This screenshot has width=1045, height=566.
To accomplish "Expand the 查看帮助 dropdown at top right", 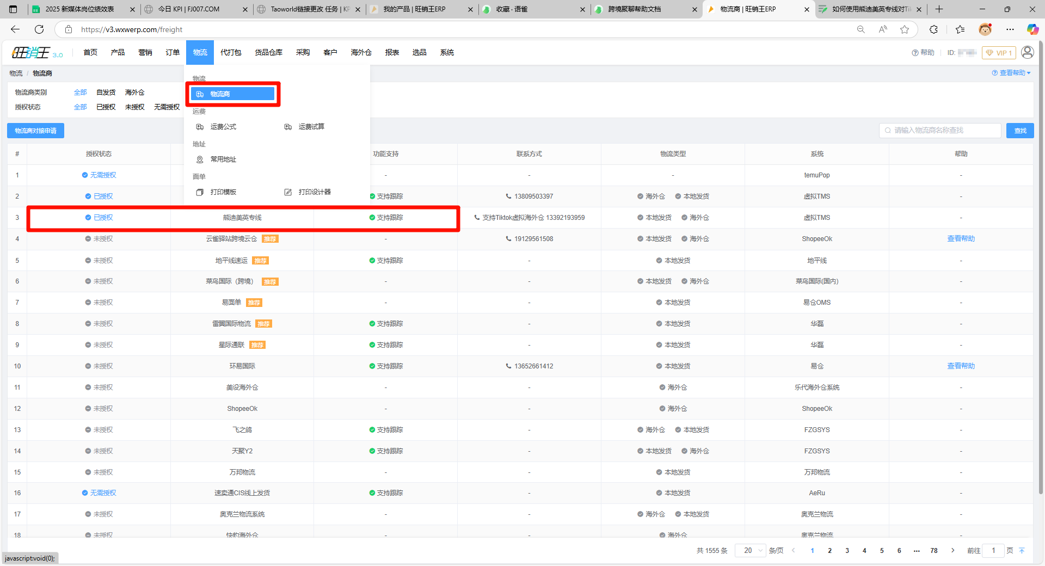I will (x=1011, y=73).
